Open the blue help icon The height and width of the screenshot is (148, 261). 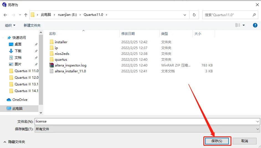255,25
